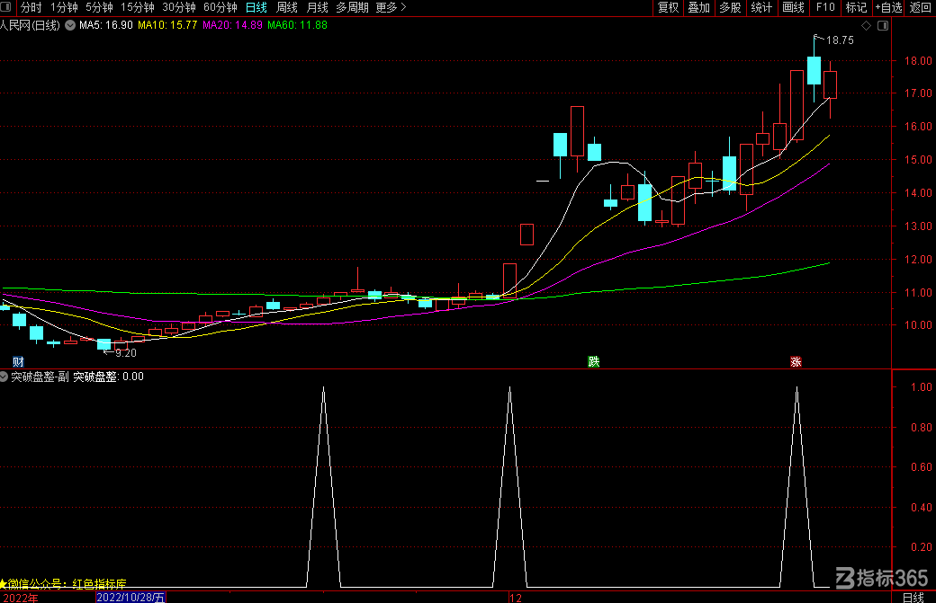Activate the 画线 drawing tool
The height and width of the screenshot is (603, 936).
click(793, 7)
